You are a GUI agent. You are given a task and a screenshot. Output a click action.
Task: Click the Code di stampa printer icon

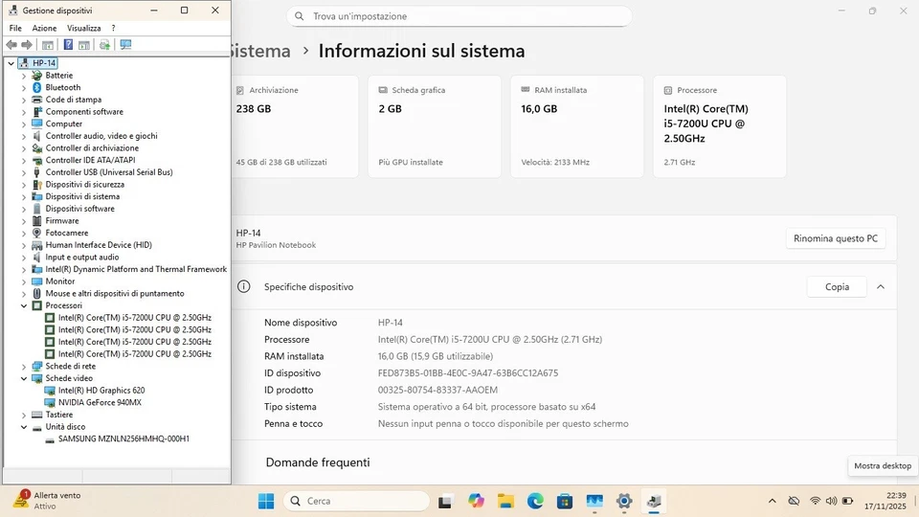point(37,100)
